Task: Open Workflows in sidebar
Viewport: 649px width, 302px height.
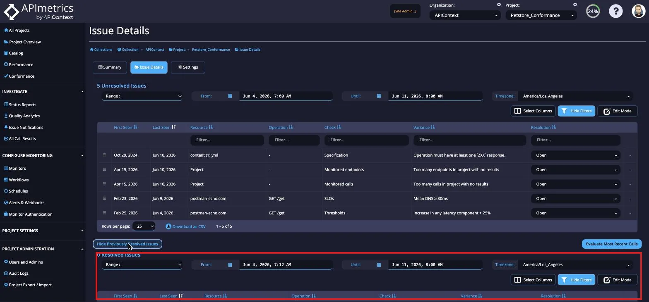Action: (16, 180)
